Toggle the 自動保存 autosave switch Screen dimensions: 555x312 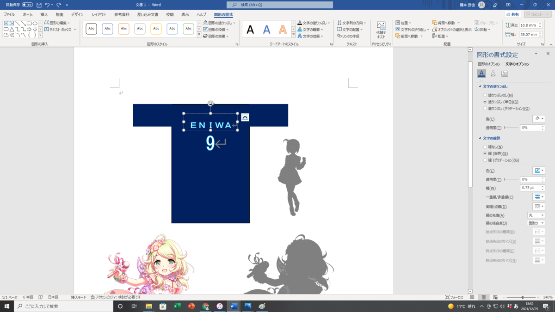[x=27, y=5]
